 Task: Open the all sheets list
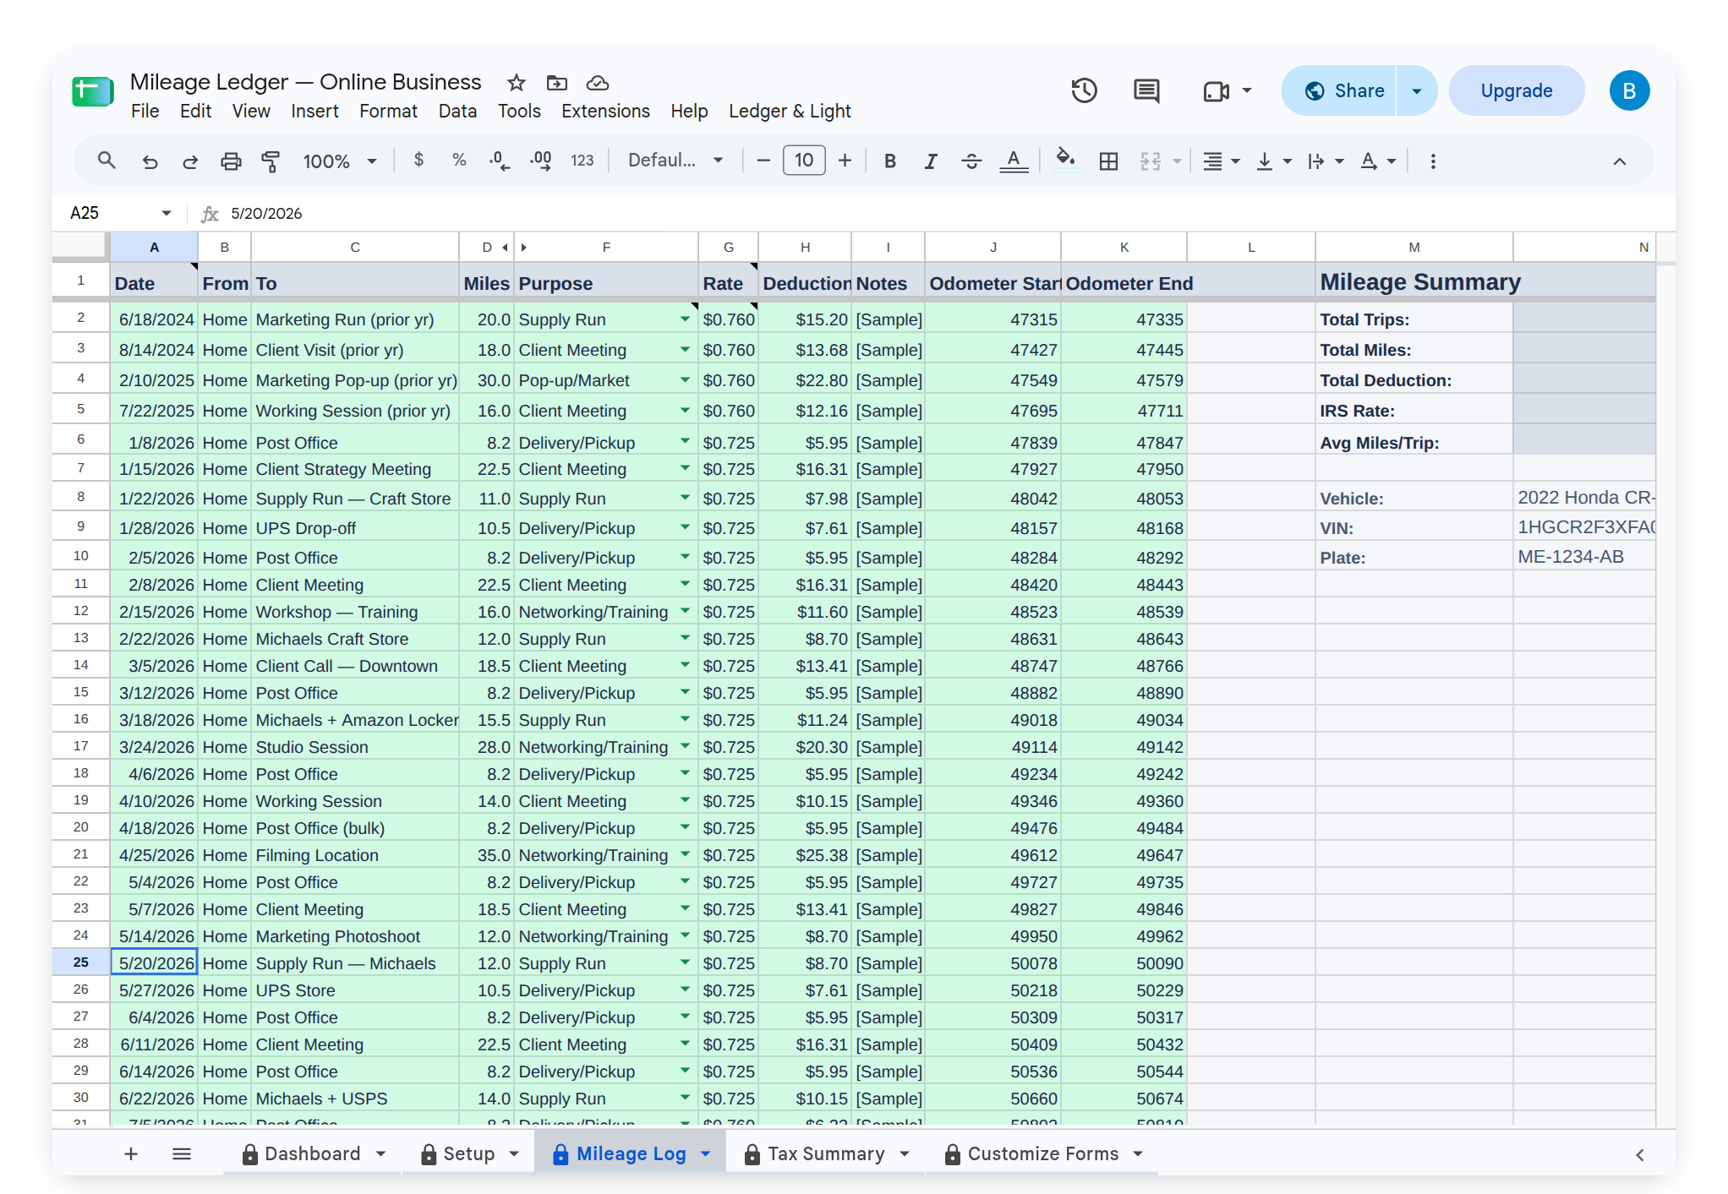pos(182,1153)
